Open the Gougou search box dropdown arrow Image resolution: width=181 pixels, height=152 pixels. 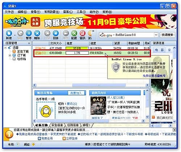tap(156, 35)
